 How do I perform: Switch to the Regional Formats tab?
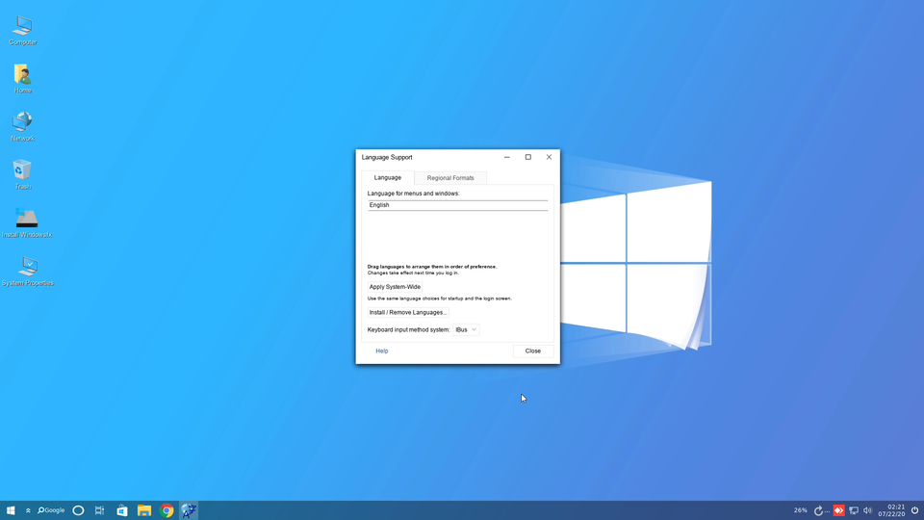pos(450,178)
